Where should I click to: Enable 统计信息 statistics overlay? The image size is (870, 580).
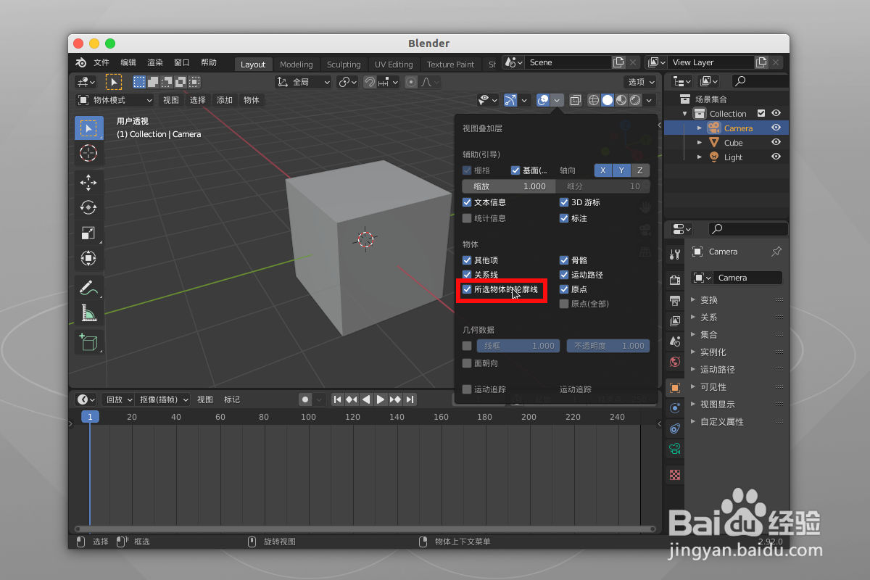[467, 218]
